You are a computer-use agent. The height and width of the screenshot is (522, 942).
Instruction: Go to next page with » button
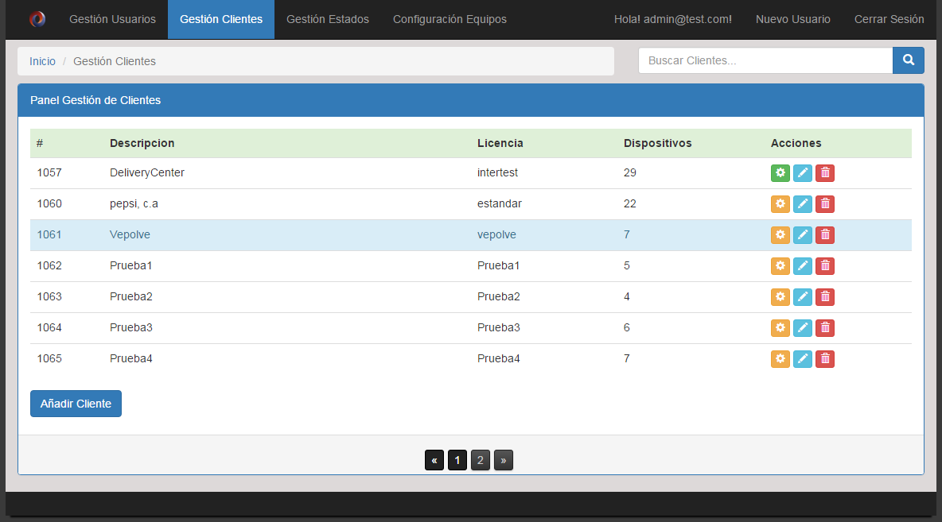tap(504, 460)
